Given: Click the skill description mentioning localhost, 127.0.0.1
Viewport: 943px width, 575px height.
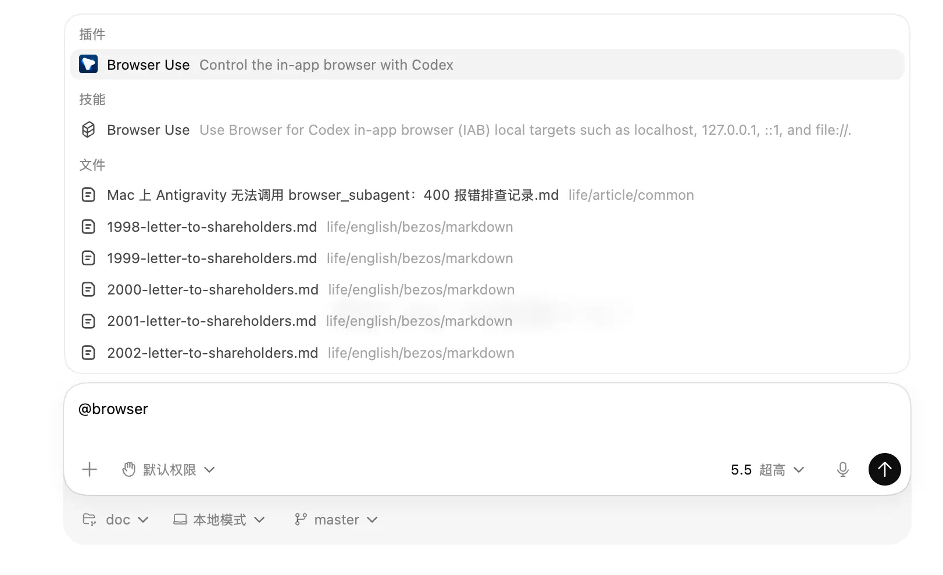Looking at the screenshot, I should pyautogui.click(x=525, y=130).
